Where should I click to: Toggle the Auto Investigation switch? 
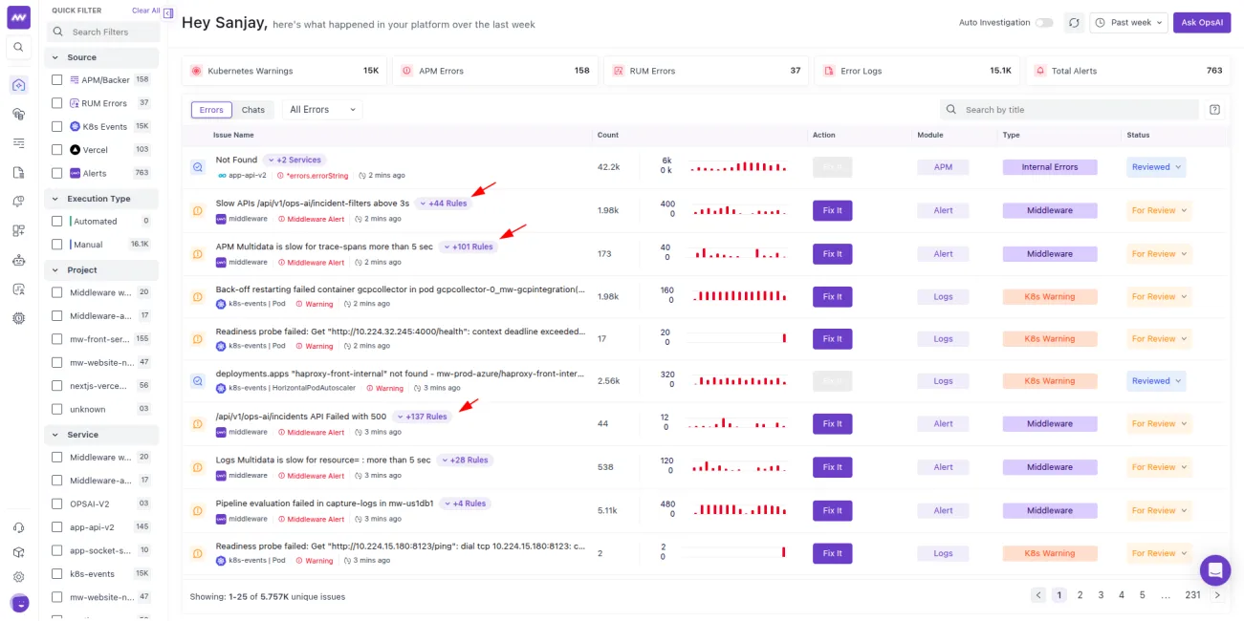tap(1043, 23)
